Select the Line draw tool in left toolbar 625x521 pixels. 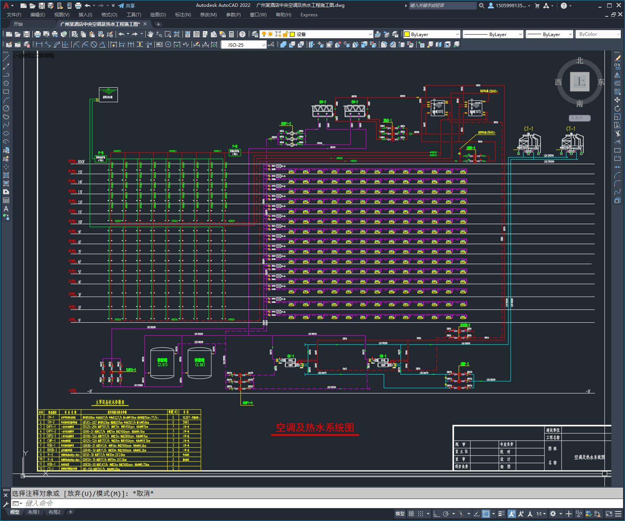[x=6, y=58]
